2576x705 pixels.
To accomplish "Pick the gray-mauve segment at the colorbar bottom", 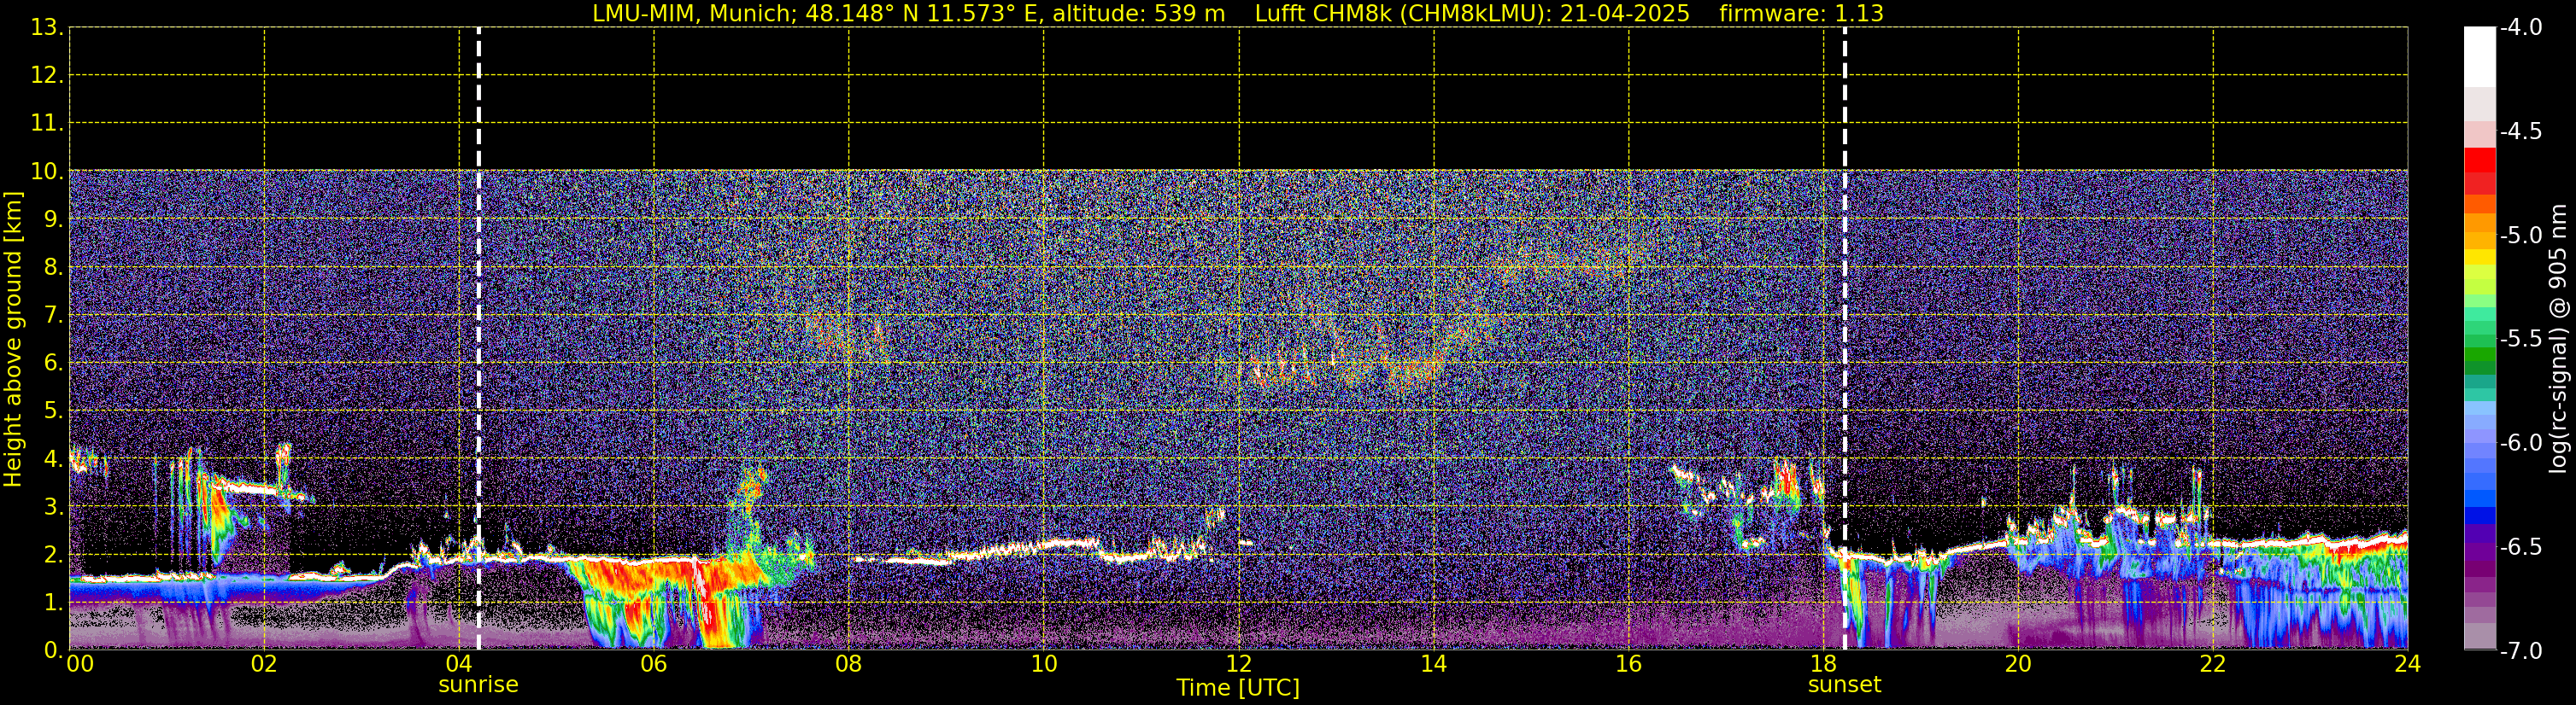I will pos(2479,636).
